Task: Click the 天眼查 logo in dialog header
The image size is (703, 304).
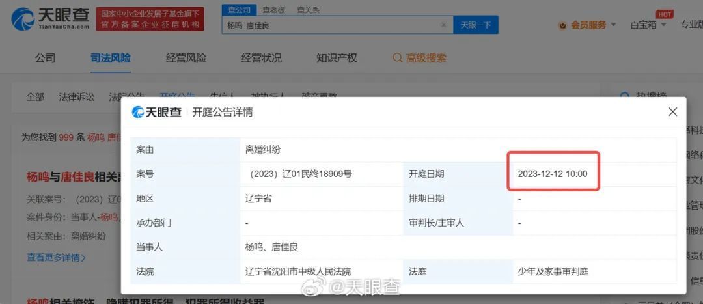Action: 157,112
